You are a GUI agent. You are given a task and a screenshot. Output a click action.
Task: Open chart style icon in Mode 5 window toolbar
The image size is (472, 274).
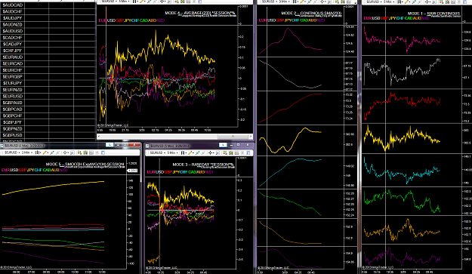coord(37,152)
